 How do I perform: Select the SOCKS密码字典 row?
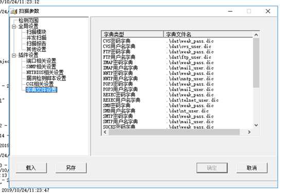(x=177, y=127)
